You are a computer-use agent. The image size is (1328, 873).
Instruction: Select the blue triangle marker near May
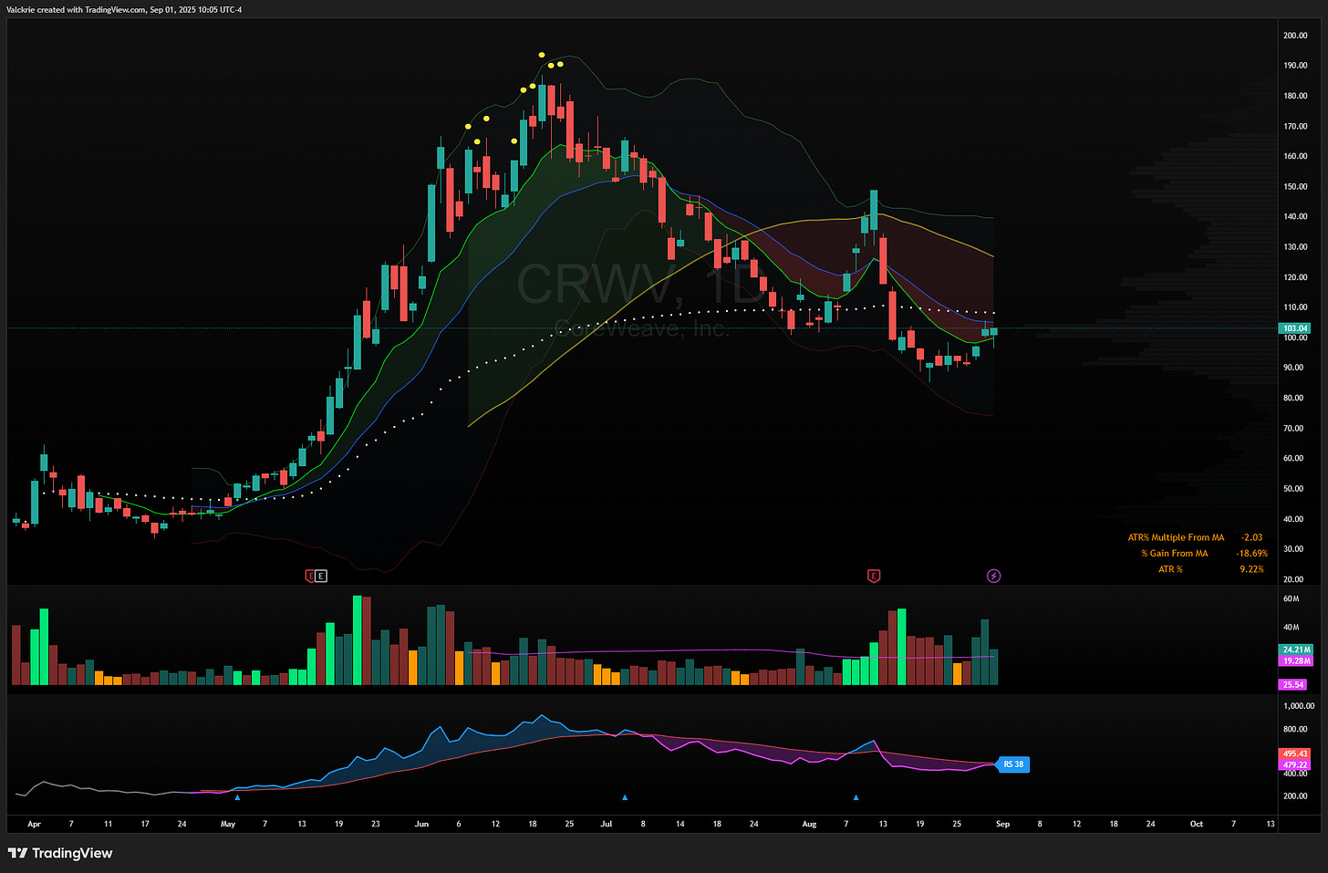point(237,797)
